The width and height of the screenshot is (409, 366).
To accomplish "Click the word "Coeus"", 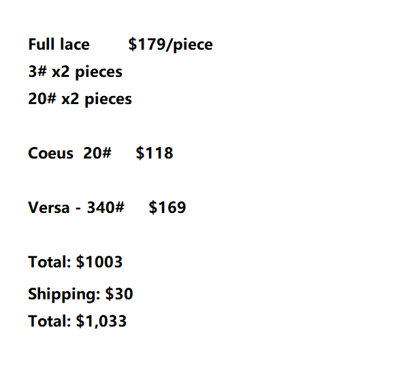I will point(50,154).
